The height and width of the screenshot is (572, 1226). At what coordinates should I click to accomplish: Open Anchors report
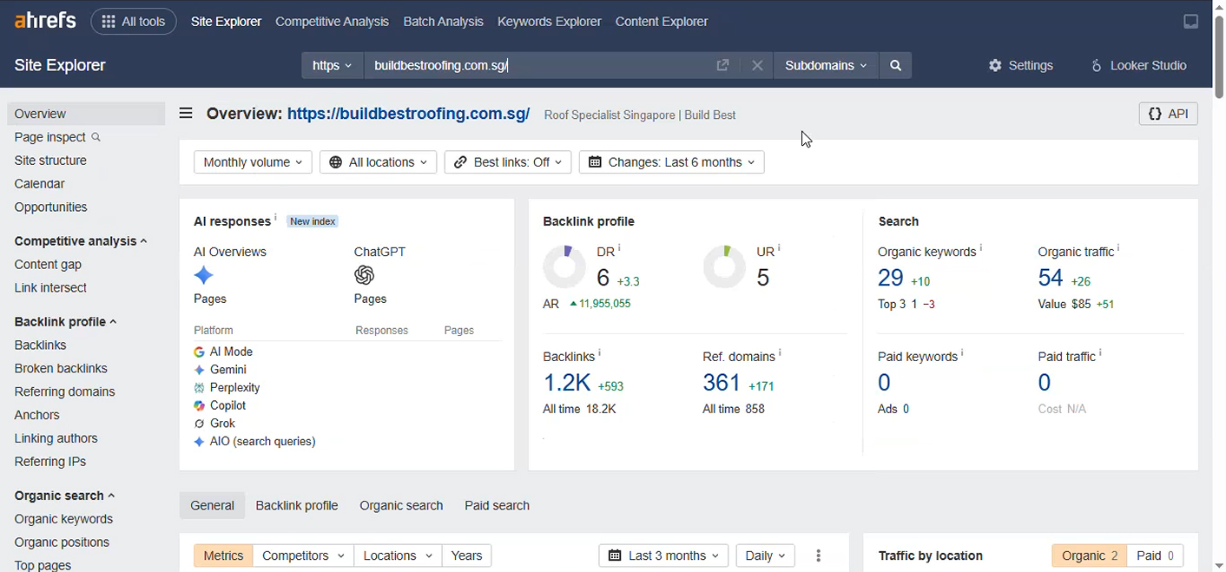pyautogui.click(x=36, y=416)
